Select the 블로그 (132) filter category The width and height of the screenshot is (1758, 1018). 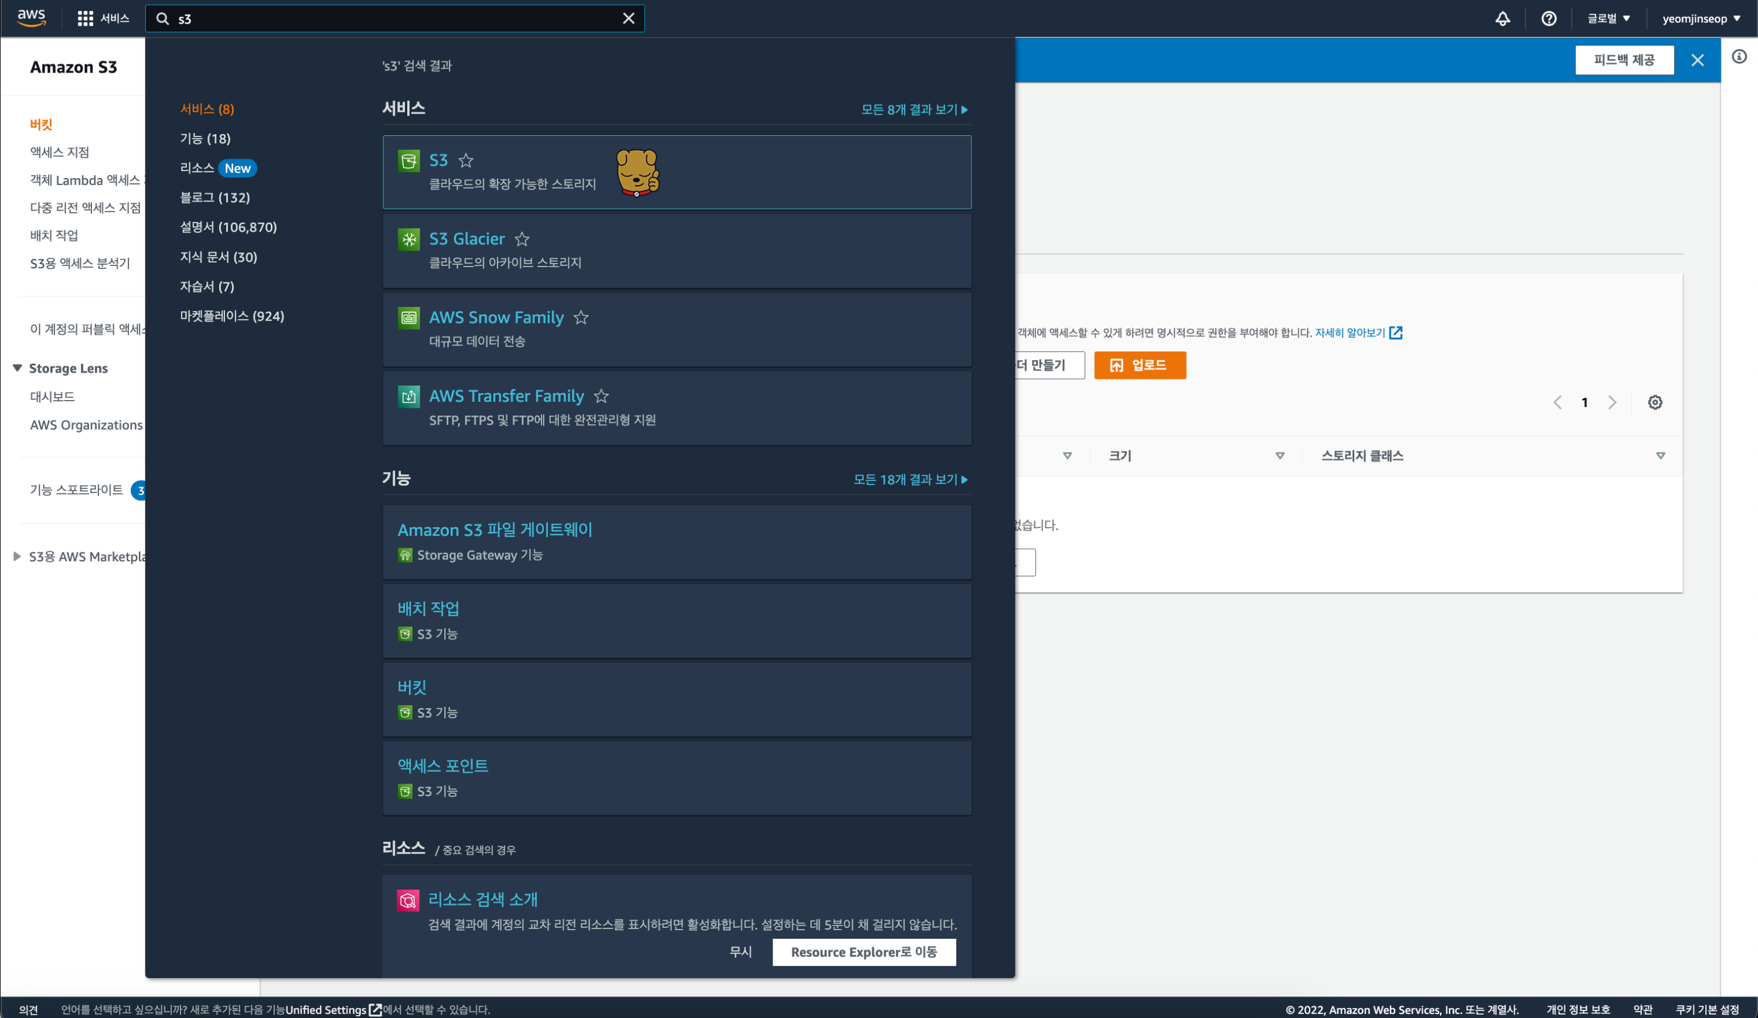pyautogui.click(x=215, y=197)
